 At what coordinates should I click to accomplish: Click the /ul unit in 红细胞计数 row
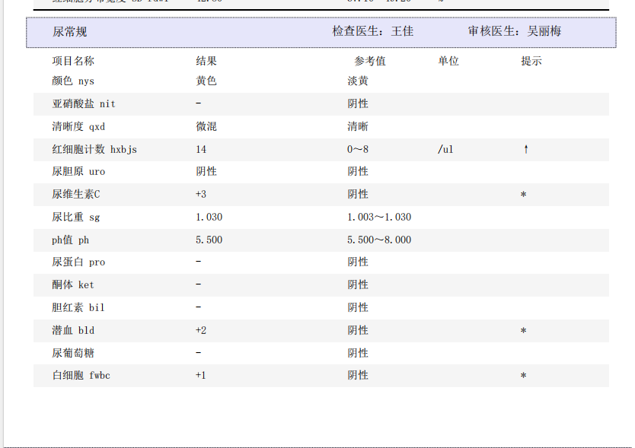click(x=445, y=149)
